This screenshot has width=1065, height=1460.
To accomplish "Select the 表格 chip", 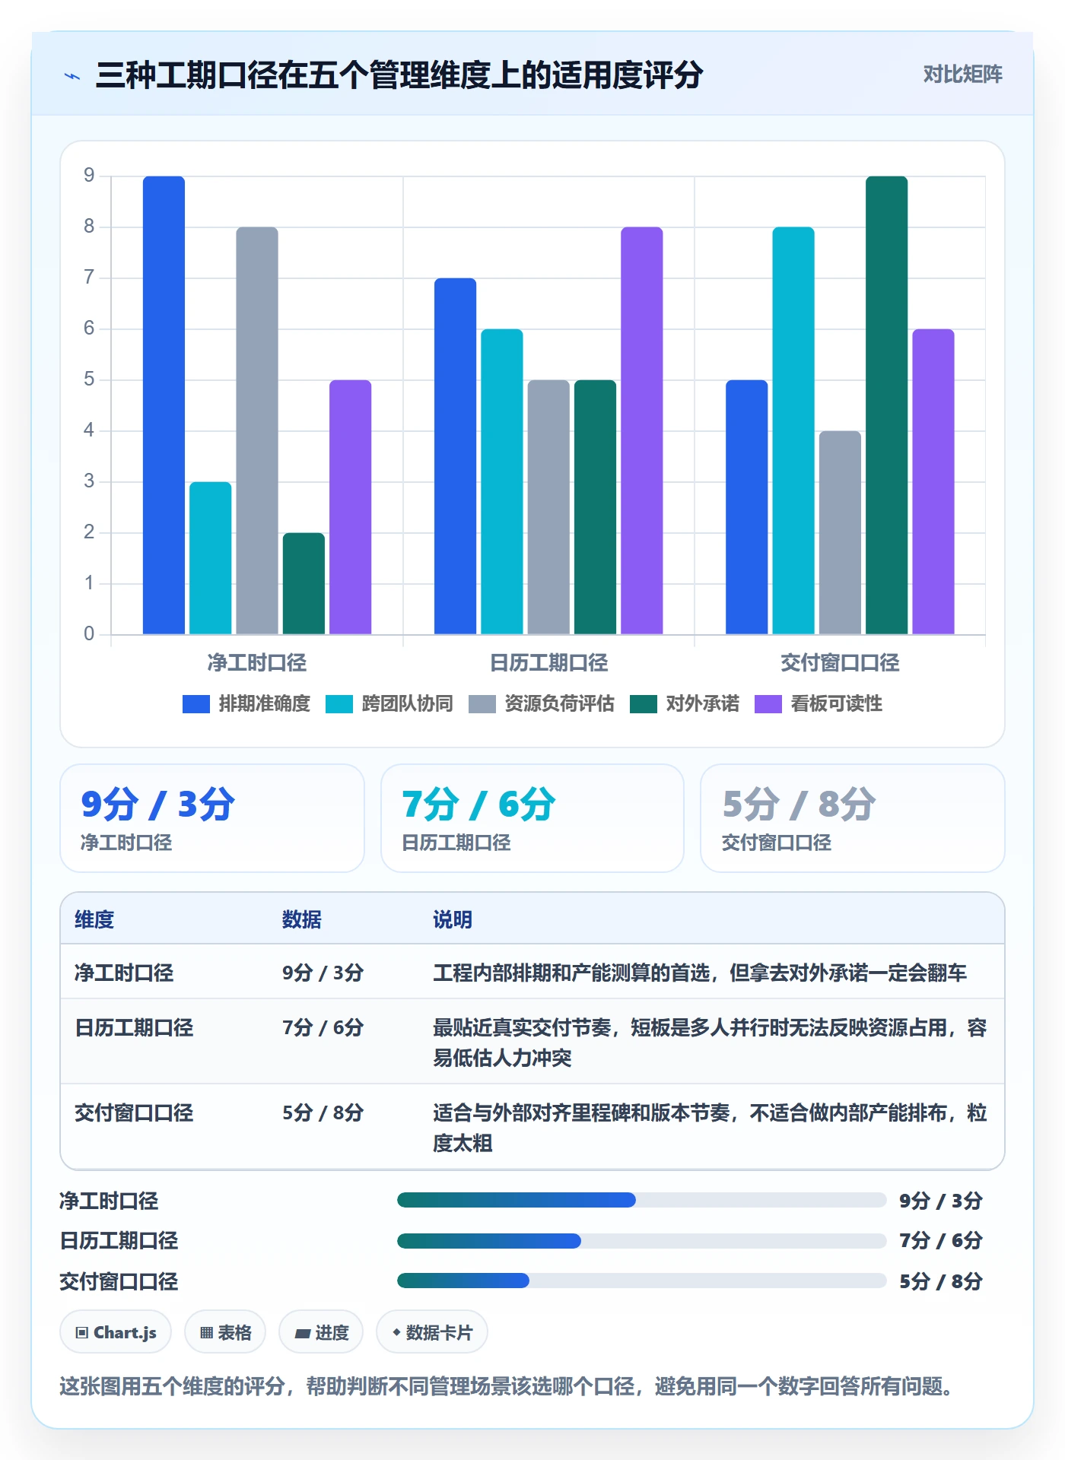I will click(x=225, y=1332).
